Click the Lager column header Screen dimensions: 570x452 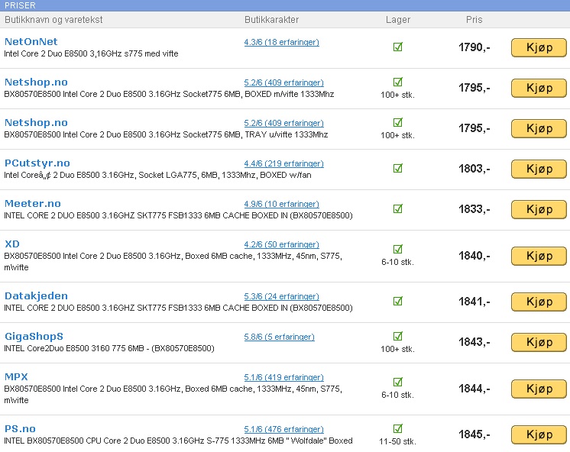coord(398,20)
